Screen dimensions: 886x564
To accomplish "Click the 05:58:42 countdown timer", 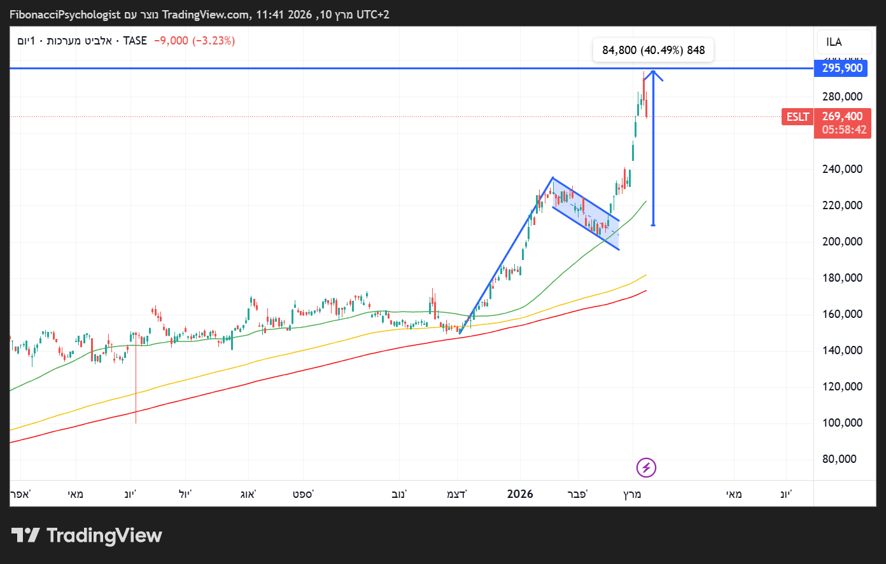I will point(844,130).
